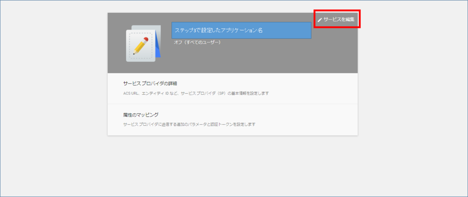
Task: Click the サービスプロバイダに送信する追加のパラメータ description
Action: (x=189, y=124)
